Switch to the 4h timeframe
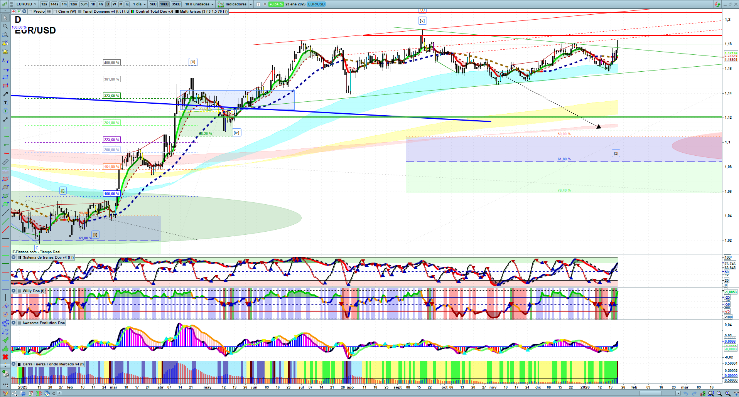This screenshot has height=397, width=739. coord(101,4)
